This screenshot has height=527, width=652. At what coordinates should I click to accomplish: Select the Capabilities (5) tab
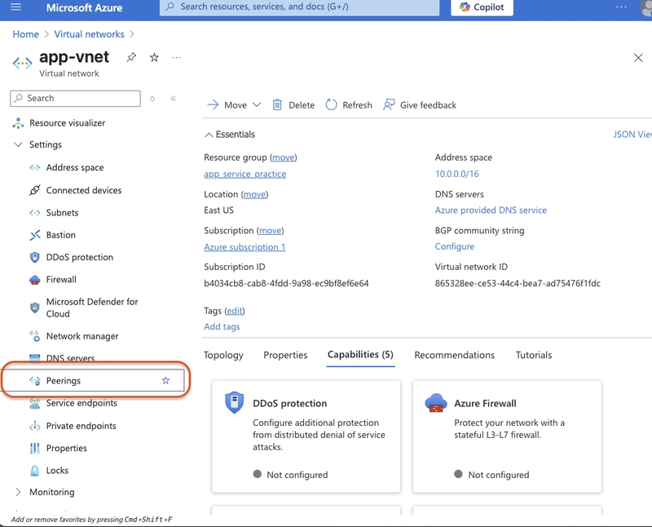[x=360, y=355]
